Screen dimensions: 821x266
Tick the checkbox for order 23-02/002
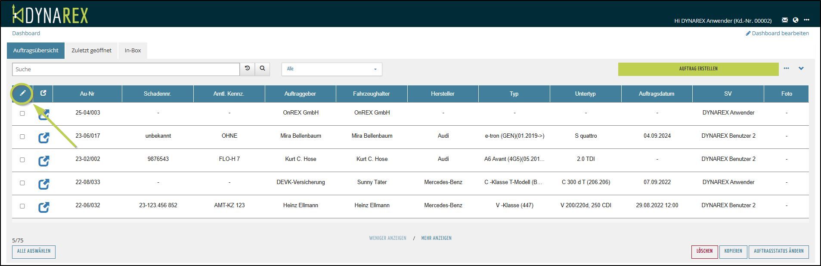click(22, 160)
